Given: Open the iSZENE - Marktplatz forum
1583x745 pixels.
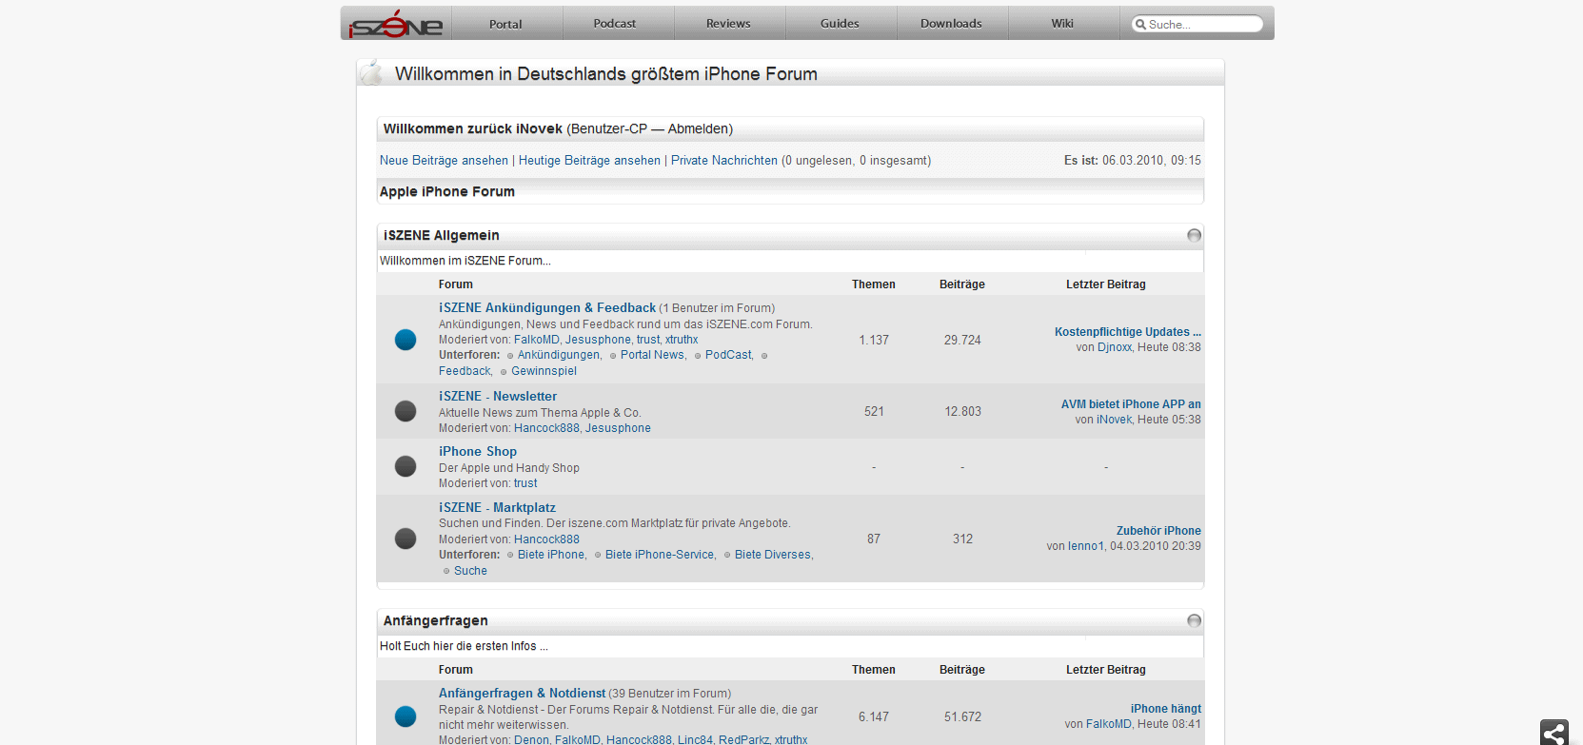Looking at the screenshot, I should click(x=497, y=507).
